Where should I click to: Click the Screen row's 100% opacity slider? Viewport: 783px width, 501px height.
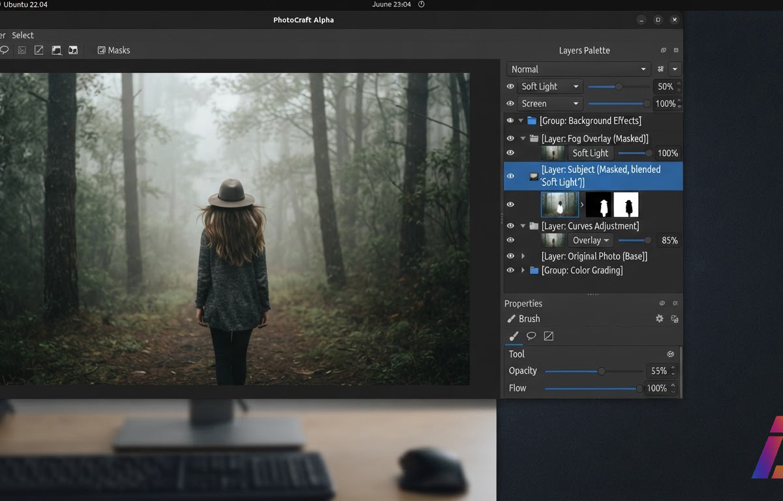pyautogui.click(x=619, y=104)
